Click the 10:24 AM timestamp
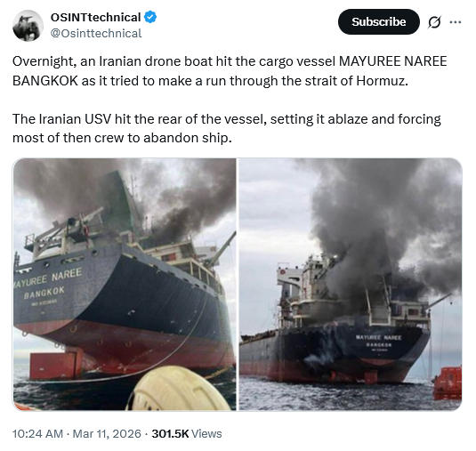This screenshot has height=451, width=476. coord(37,434)
